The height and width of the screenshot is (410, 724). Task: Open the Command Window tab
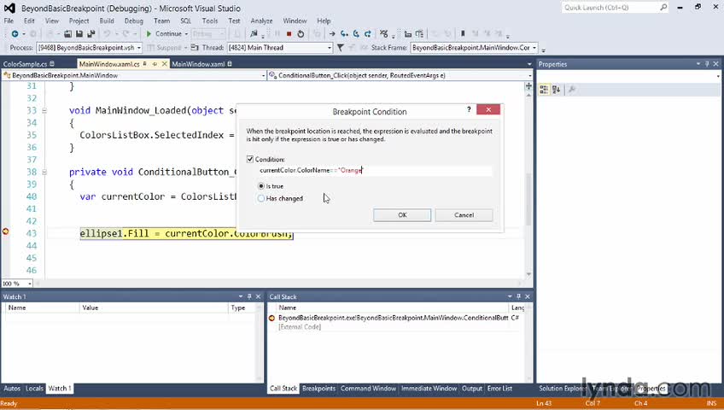[x=369, y=389]
